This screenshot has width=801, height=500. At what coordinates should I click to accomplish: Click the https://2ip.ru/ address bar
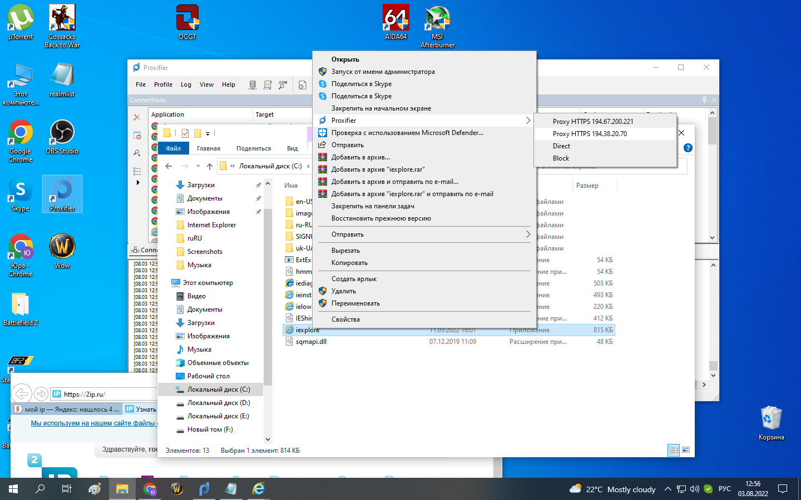106,394
